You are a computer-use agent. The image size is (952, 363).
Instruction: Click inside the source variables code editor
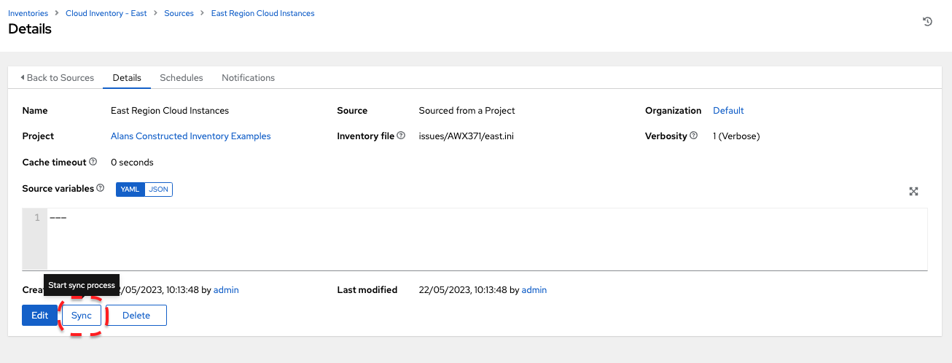pos(487,239)
